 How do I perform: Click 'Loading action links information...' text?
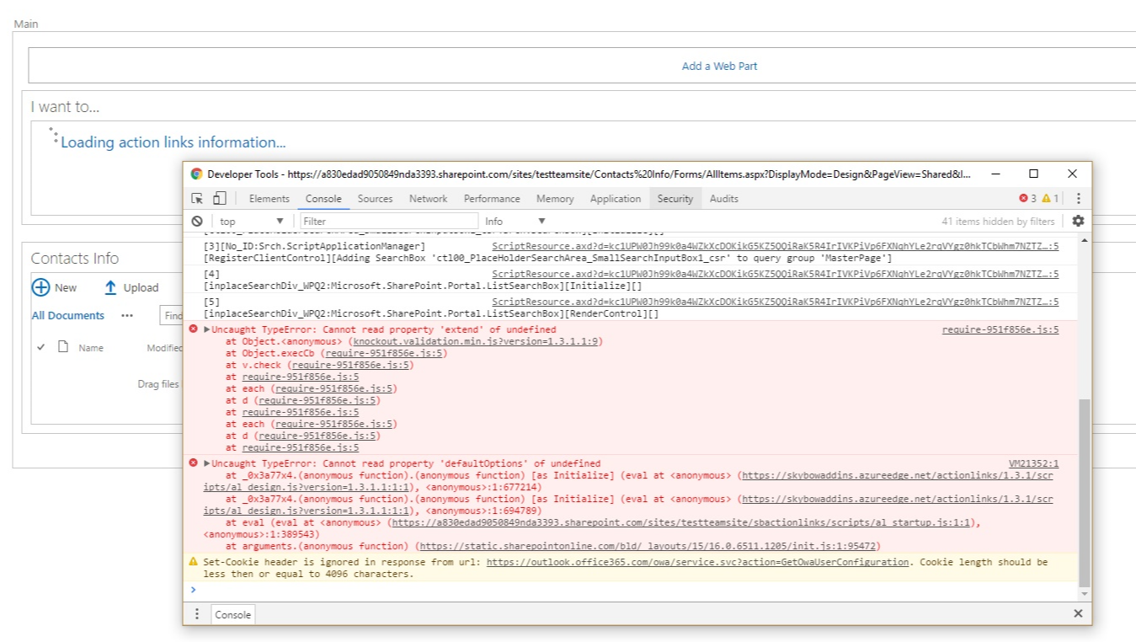pos(173,142)
